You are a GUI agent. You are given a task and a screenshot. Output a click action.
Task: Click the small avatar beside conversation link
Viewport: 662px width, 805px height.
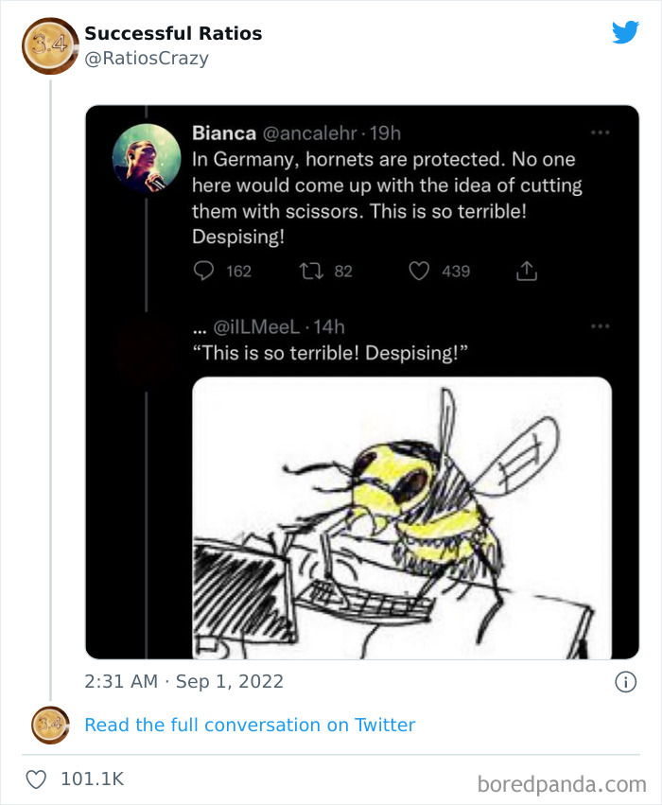pos(50,726)
